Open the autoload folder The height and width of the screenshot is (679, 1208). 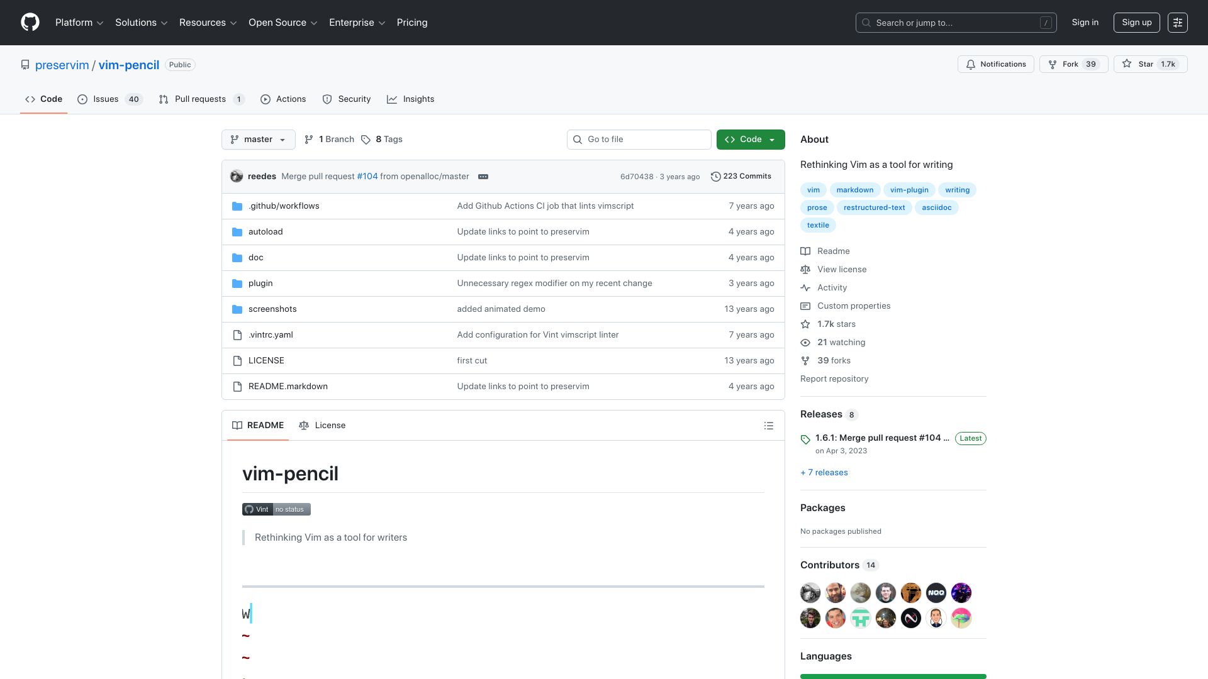click(x=266, y=232)
